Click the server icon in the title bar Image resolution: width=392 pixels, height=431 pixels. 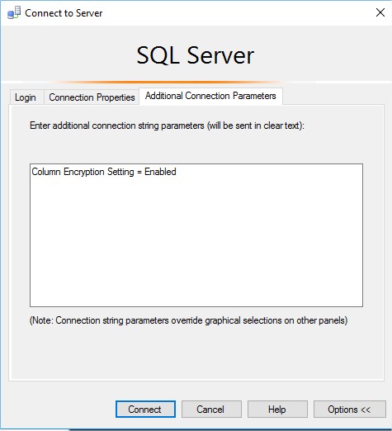[x=14, y=12]
